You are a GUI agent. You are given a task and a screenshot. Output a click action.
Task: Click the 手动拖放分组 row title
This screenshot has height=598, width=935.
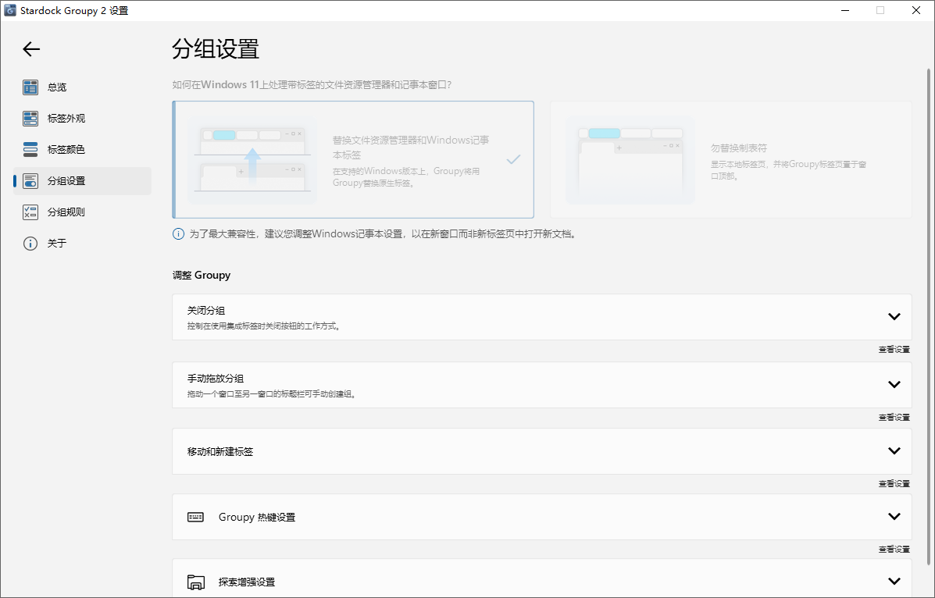[216, 379]
